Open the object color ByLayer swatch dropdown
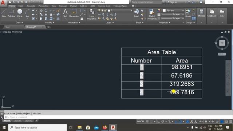The width and height of the screenshot is (233, 131). point(173,11)
